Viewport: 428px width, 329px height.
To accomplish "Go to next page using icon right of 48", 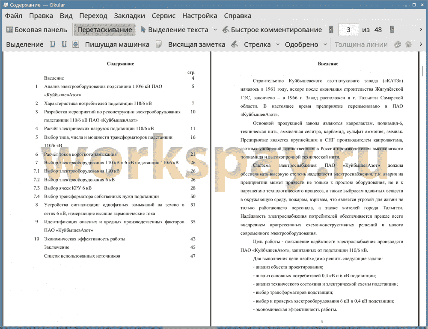I will [392, 30].
